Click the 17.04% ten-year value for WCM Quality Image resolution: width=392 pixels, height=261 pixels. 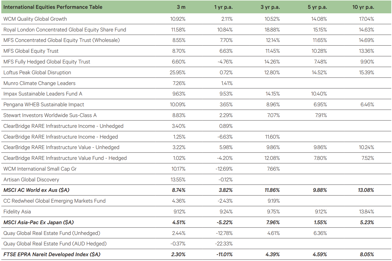(x=366, y=19)
